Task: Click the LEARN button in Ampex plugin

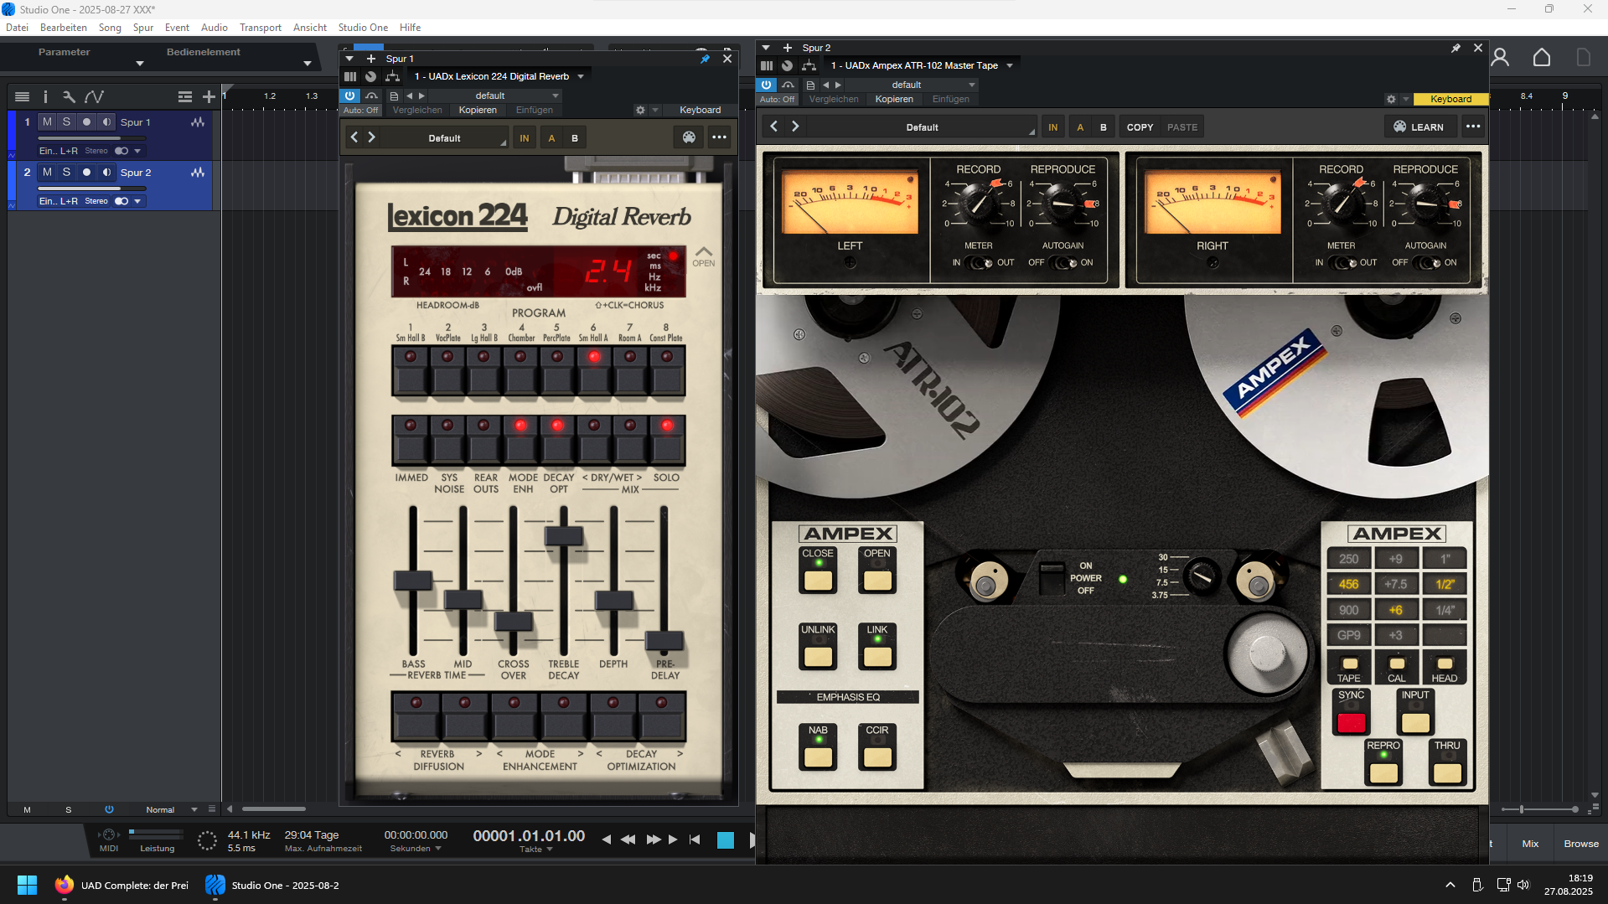Action: pyautogui.click(x=1419, y=127)
